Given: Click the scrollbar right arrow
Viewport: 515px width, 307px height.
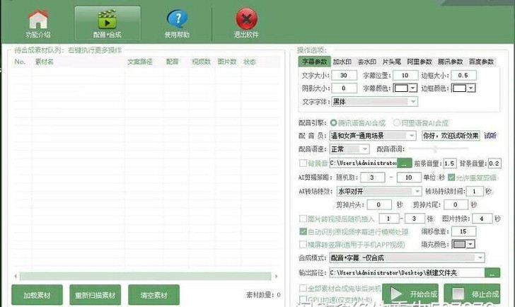Looking at the screenshot, I should pyautogui.click(x=276, y=276).
